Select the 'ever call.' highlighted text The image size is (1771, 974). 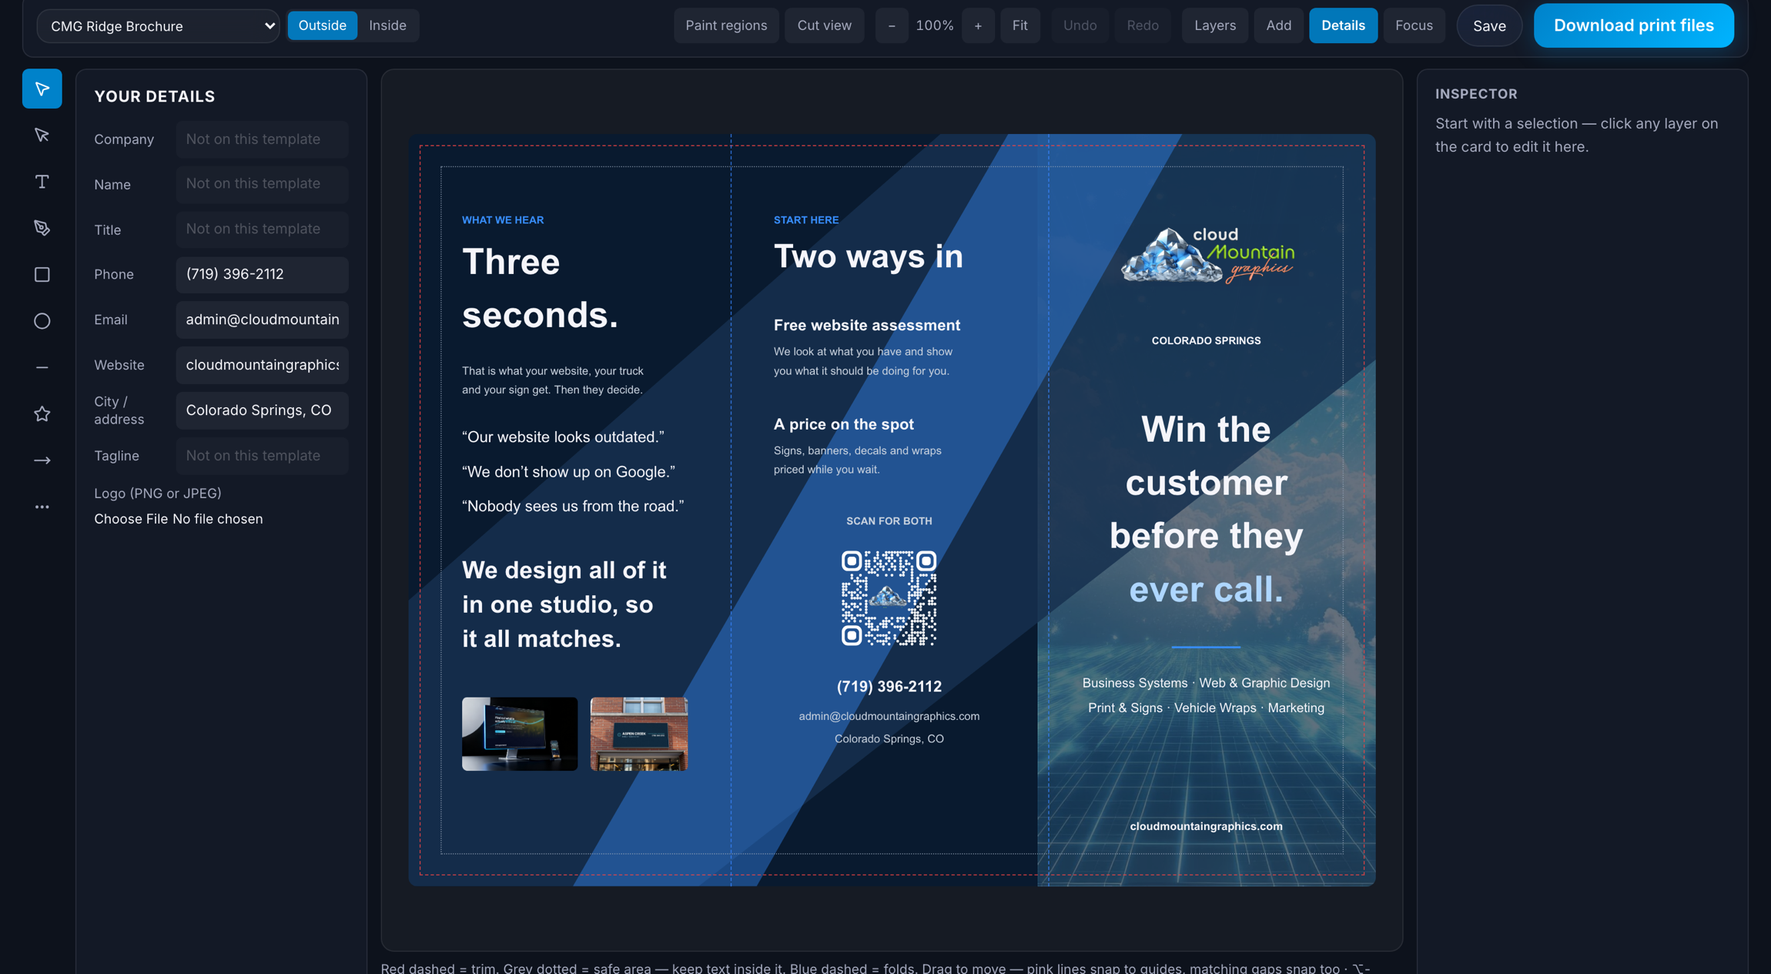(1206, 590)
